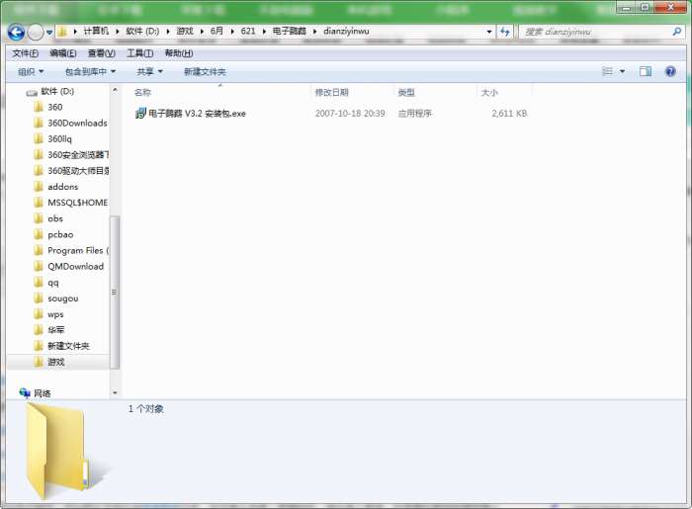
Task: Select 计算机 in the address breadcrumb
Action: 96,31
